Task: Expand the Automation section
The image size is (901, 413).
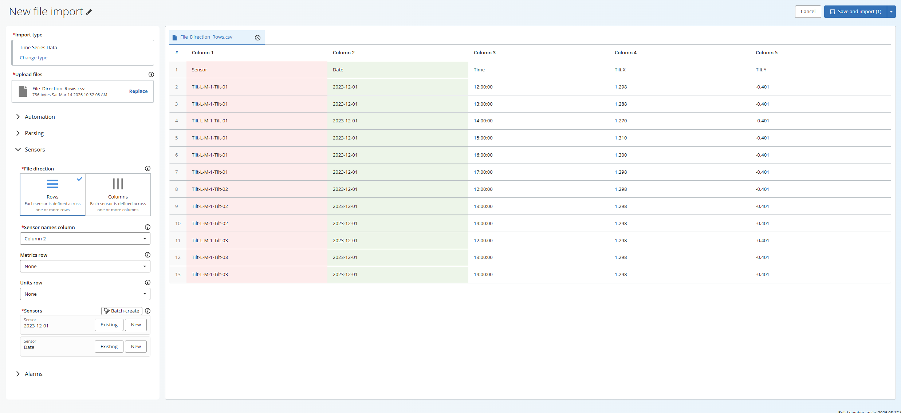Action: pyautogui.click(x=39, y=117)
